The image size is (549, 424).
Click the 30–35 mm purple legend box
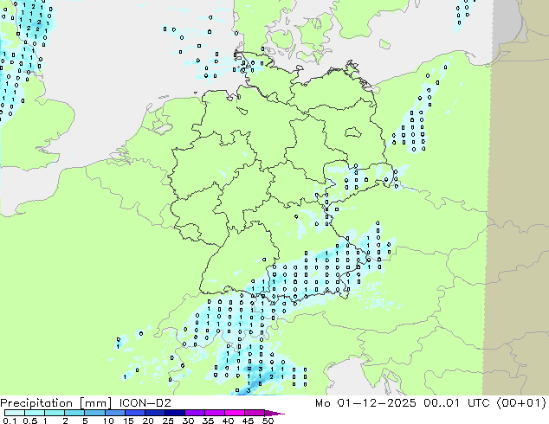(x=194, y=413)
